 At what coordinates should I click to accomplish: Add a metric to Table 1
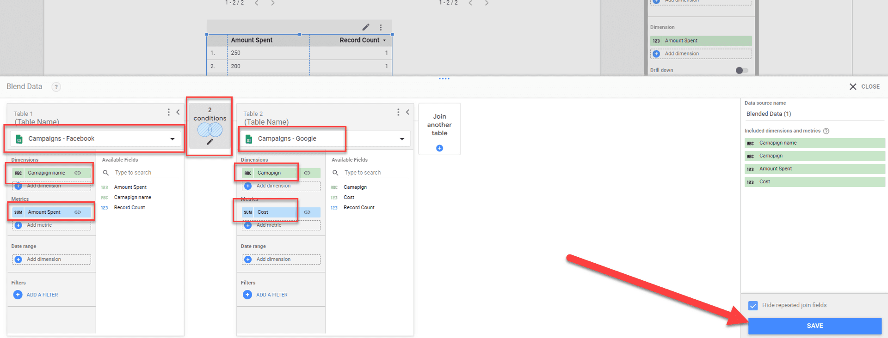click(51, 225)
